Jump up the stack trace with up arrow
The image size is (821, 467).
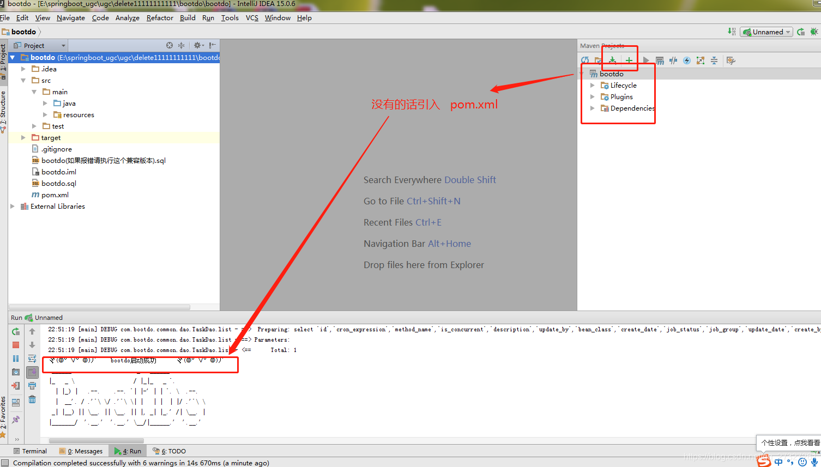(32, 331)
